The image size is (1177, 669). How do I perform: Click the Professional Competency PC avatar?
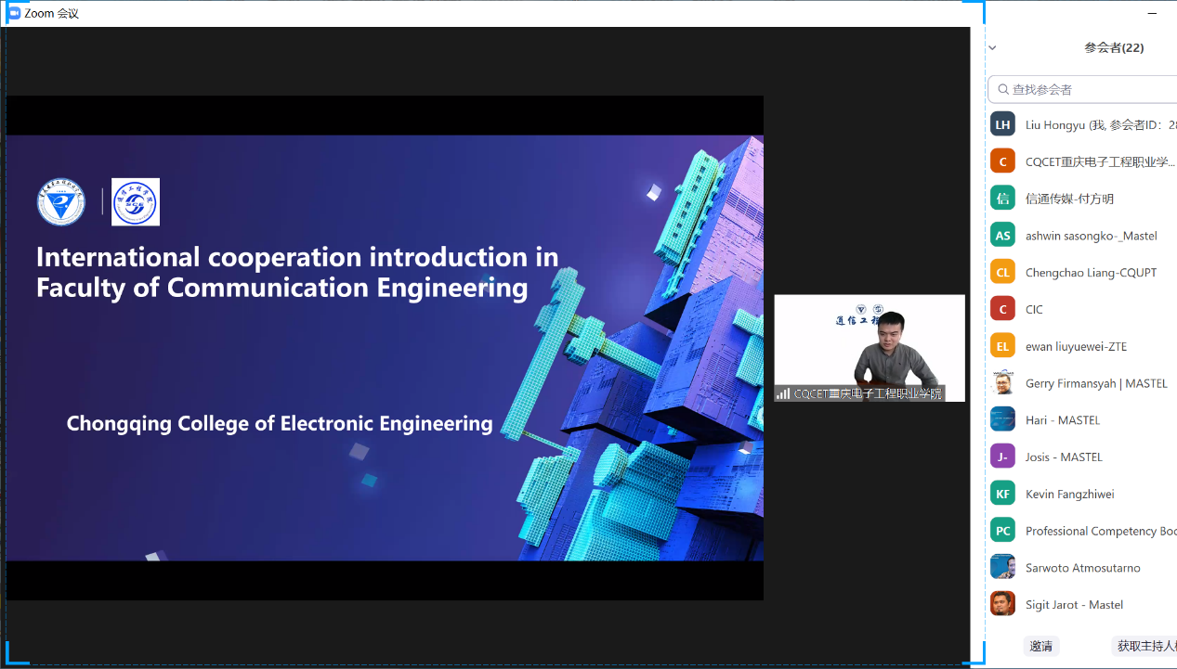tap(1002, 531)
